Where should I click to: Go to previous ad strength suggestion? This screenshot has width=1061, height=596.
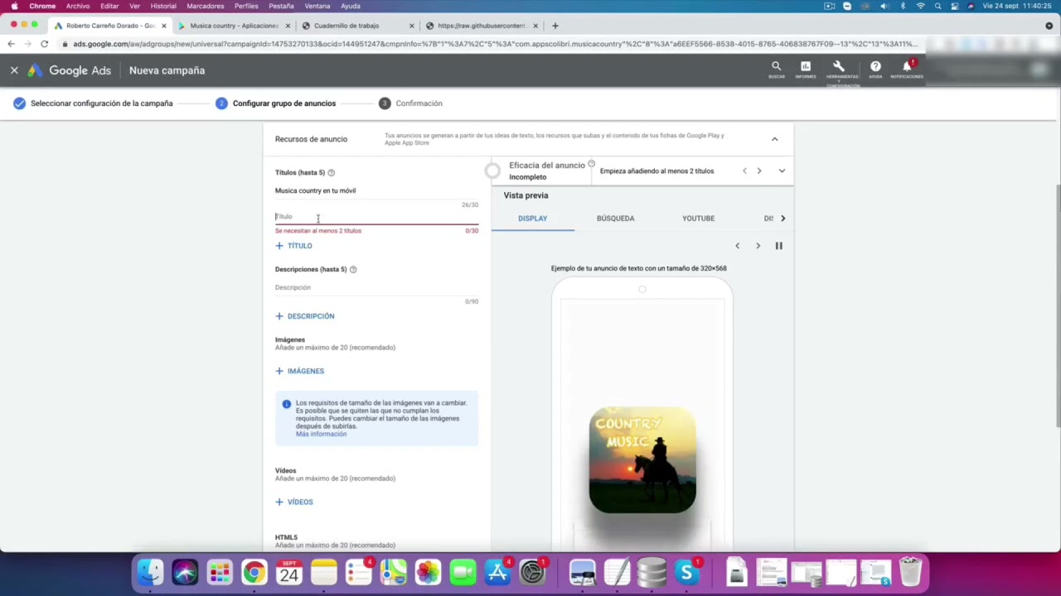744,171
